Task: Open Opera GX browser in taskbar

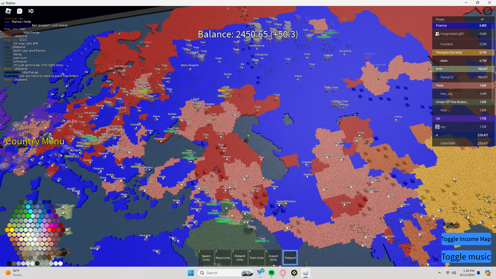Action: pos(283,273)
